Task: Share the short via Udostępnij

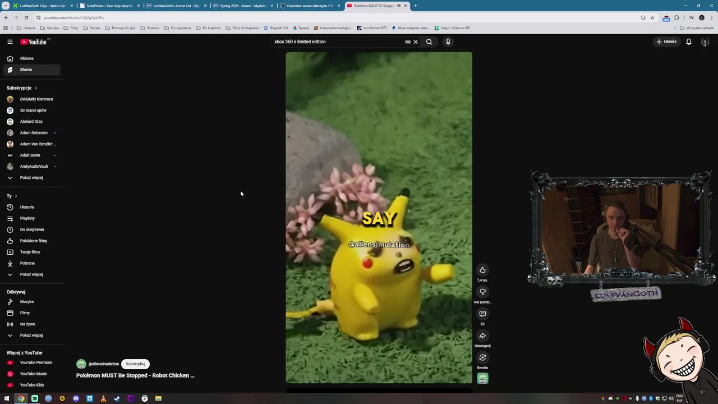Action: click(x=482, y=336)
